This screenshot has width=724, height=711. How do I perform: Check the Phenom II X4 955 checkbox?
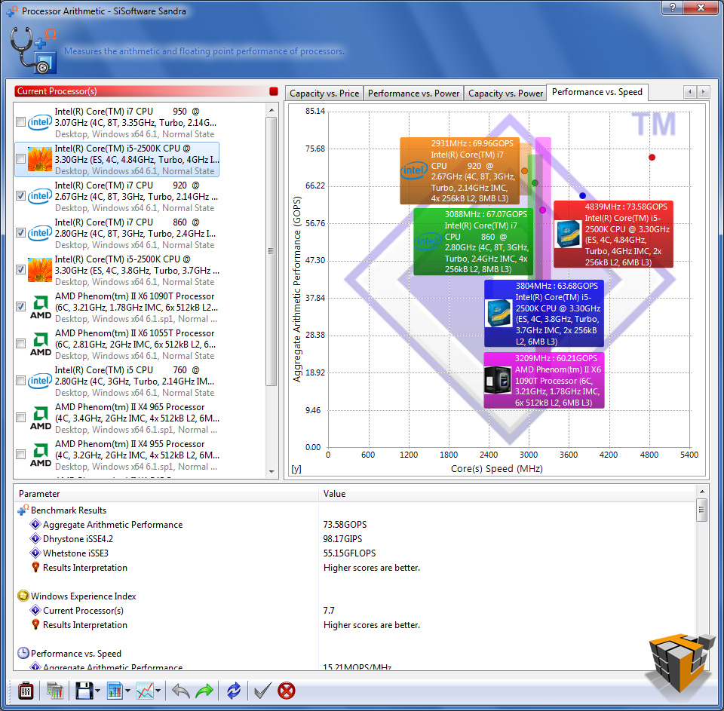pos(20,455)
